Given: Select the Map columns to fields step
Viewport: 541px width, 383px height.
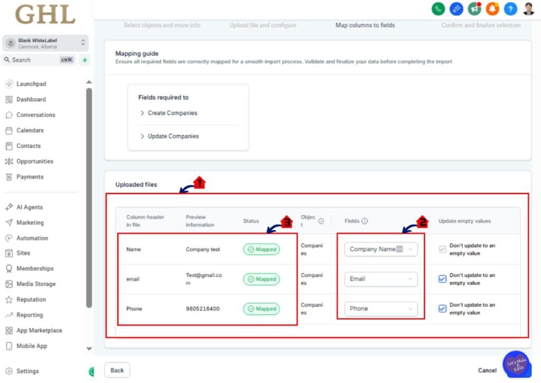Looking at the screenshot, I should pyautogui.click(x=365, y=25).
